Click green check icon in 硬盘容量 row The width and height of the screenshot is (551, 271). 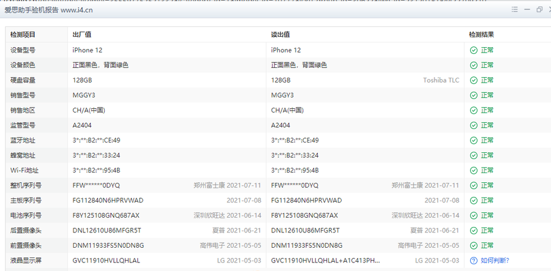point(473,80)
